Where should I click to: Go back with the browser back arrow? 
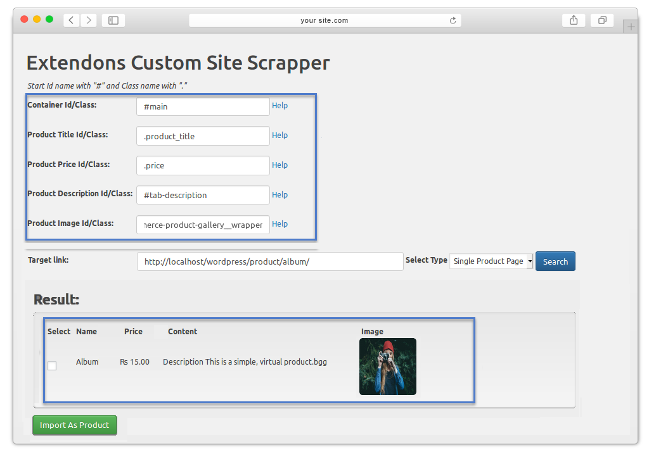[x=72, y=20]
